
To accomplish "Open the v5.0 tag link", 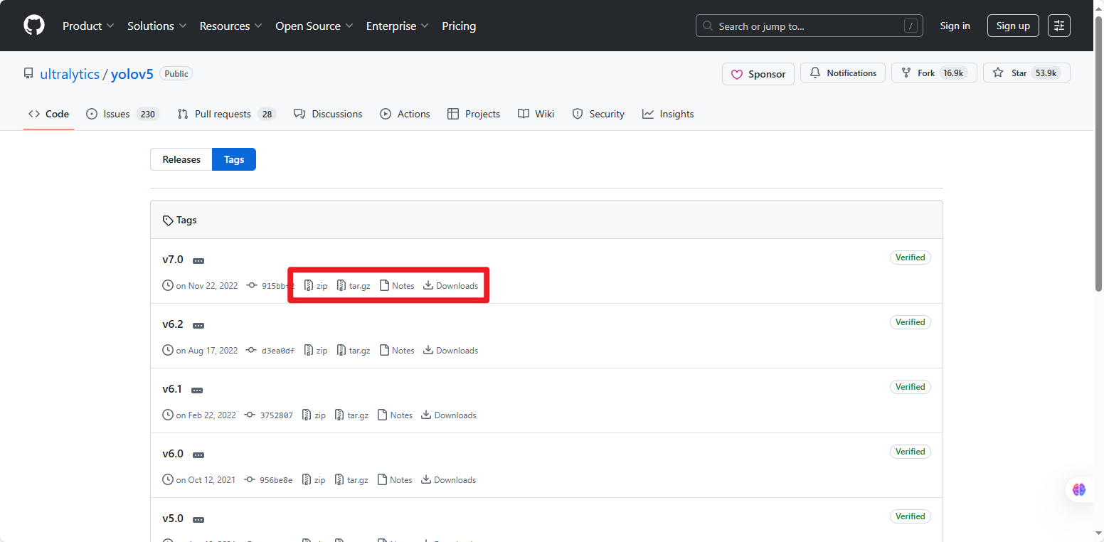I will tap(173, 519).
